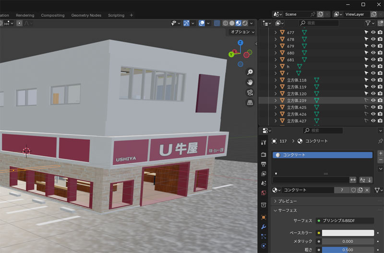The image size is (384, 253).
Task: Click the properties editor search field
Action: coord(323,131)
